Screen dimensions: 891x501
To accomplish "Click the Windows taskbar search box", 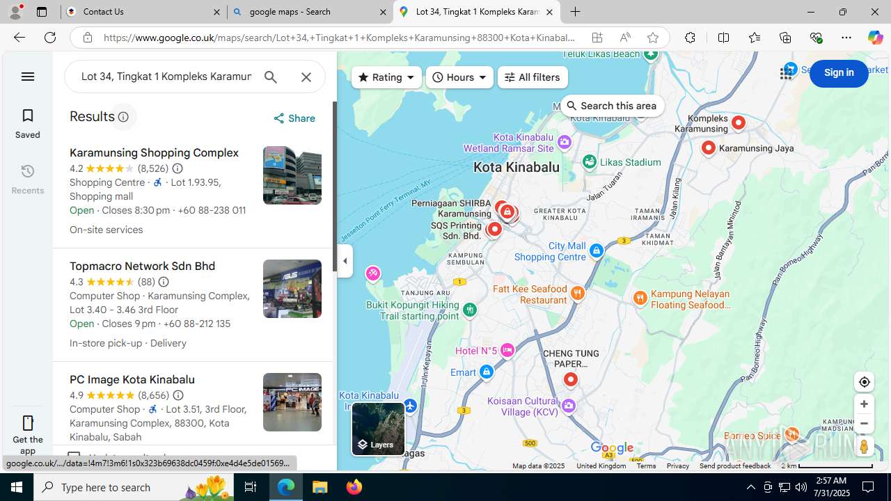I will (134, 487).
